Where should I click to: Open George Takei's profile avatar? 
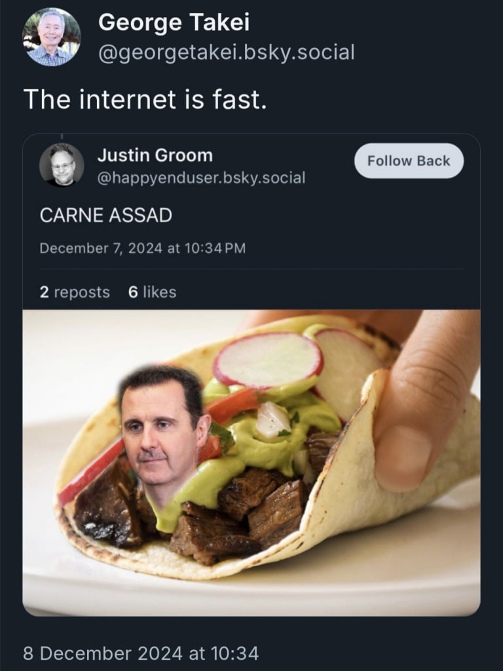coord(51,37)
